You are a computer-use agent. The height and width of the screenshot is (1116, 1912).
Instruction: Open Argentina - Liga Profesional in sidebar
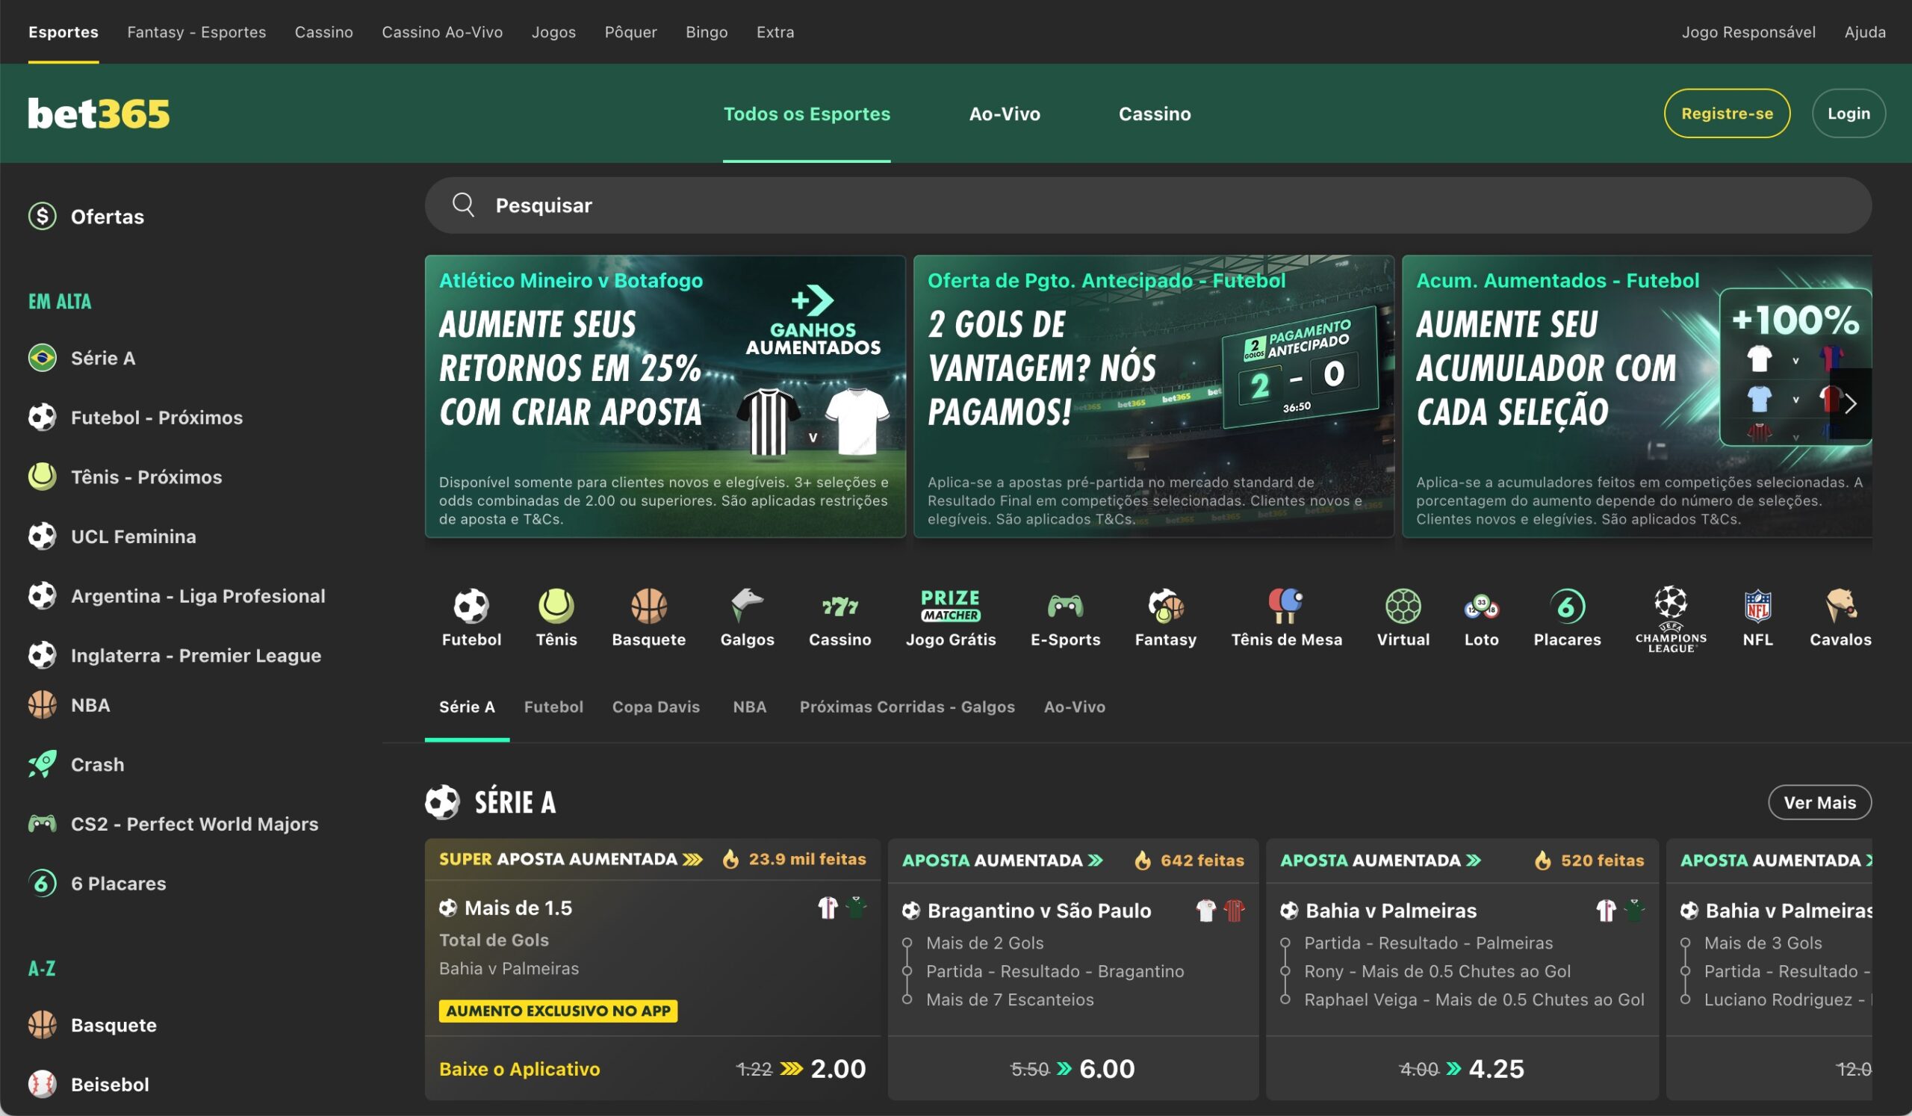[x=198, y=595]
